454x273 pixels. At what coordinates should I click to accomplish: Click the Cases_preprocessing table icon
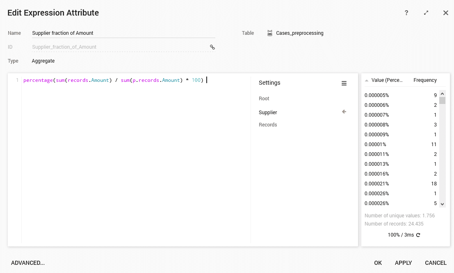pos(269,33)
